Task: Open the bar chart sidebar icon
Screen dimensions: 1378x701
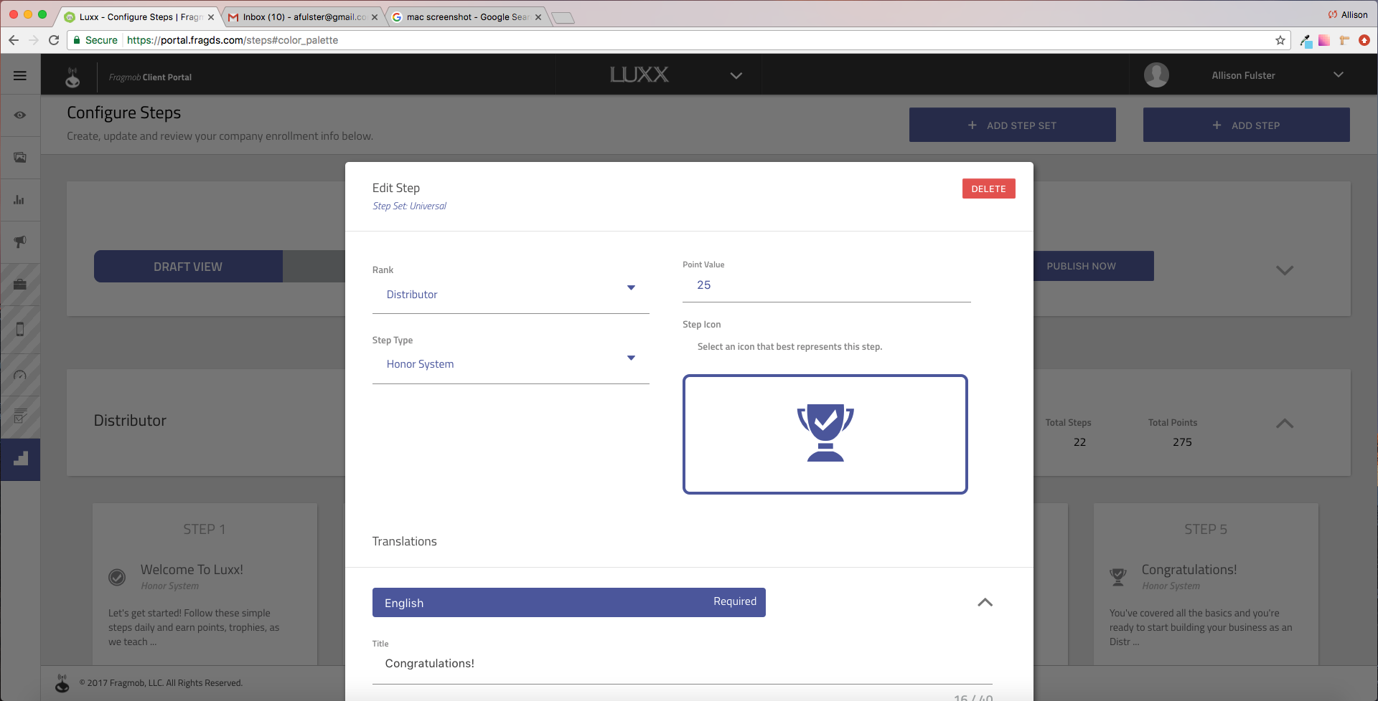Action: (19, 199)
